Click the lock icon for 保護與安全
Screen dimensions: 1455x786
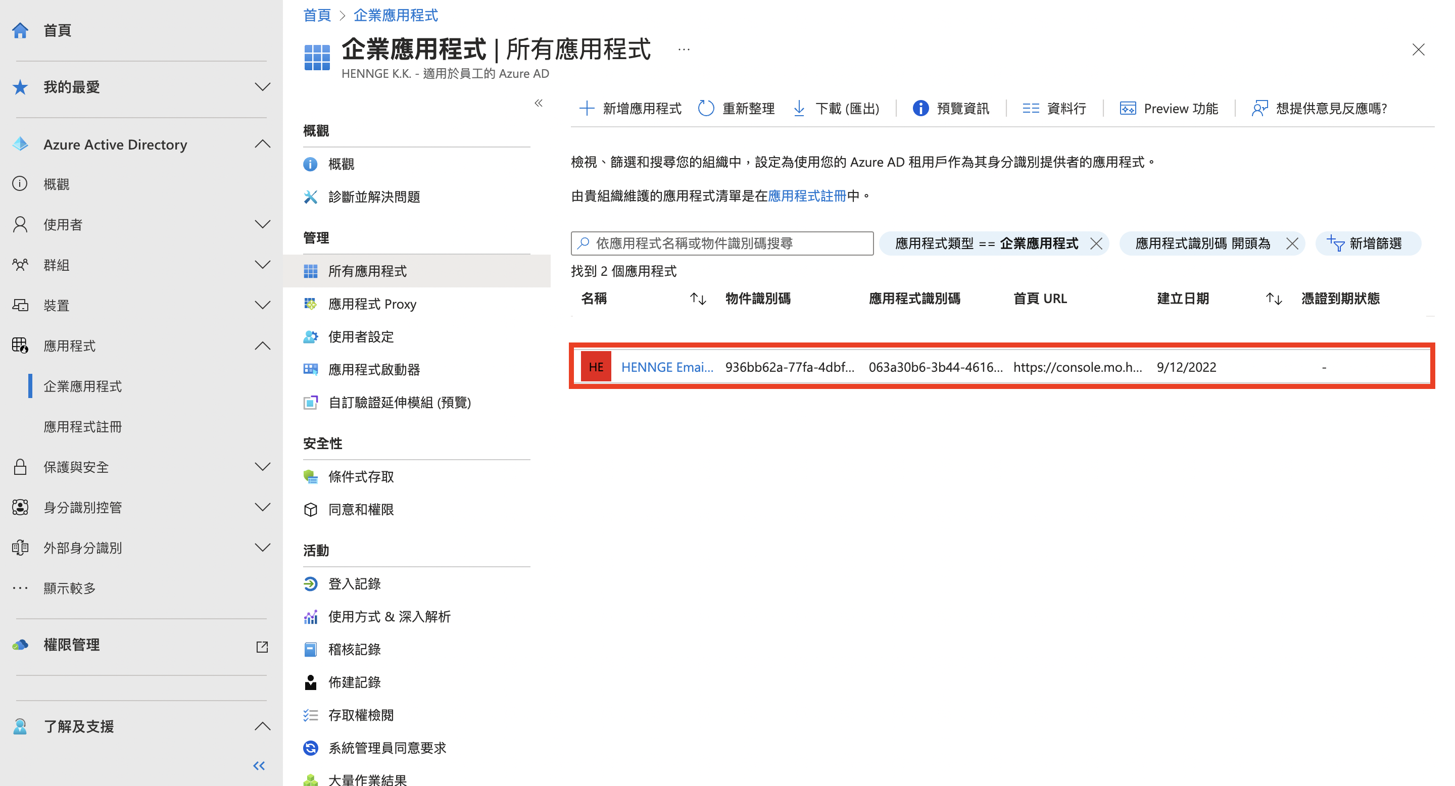coord(20,467)
